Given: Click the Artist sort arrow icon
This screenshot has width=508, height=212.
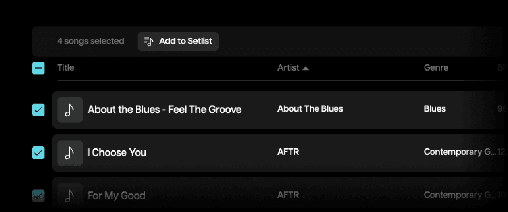Looking at the screenshot, I should pyautogui.click(x=305, y=68).
